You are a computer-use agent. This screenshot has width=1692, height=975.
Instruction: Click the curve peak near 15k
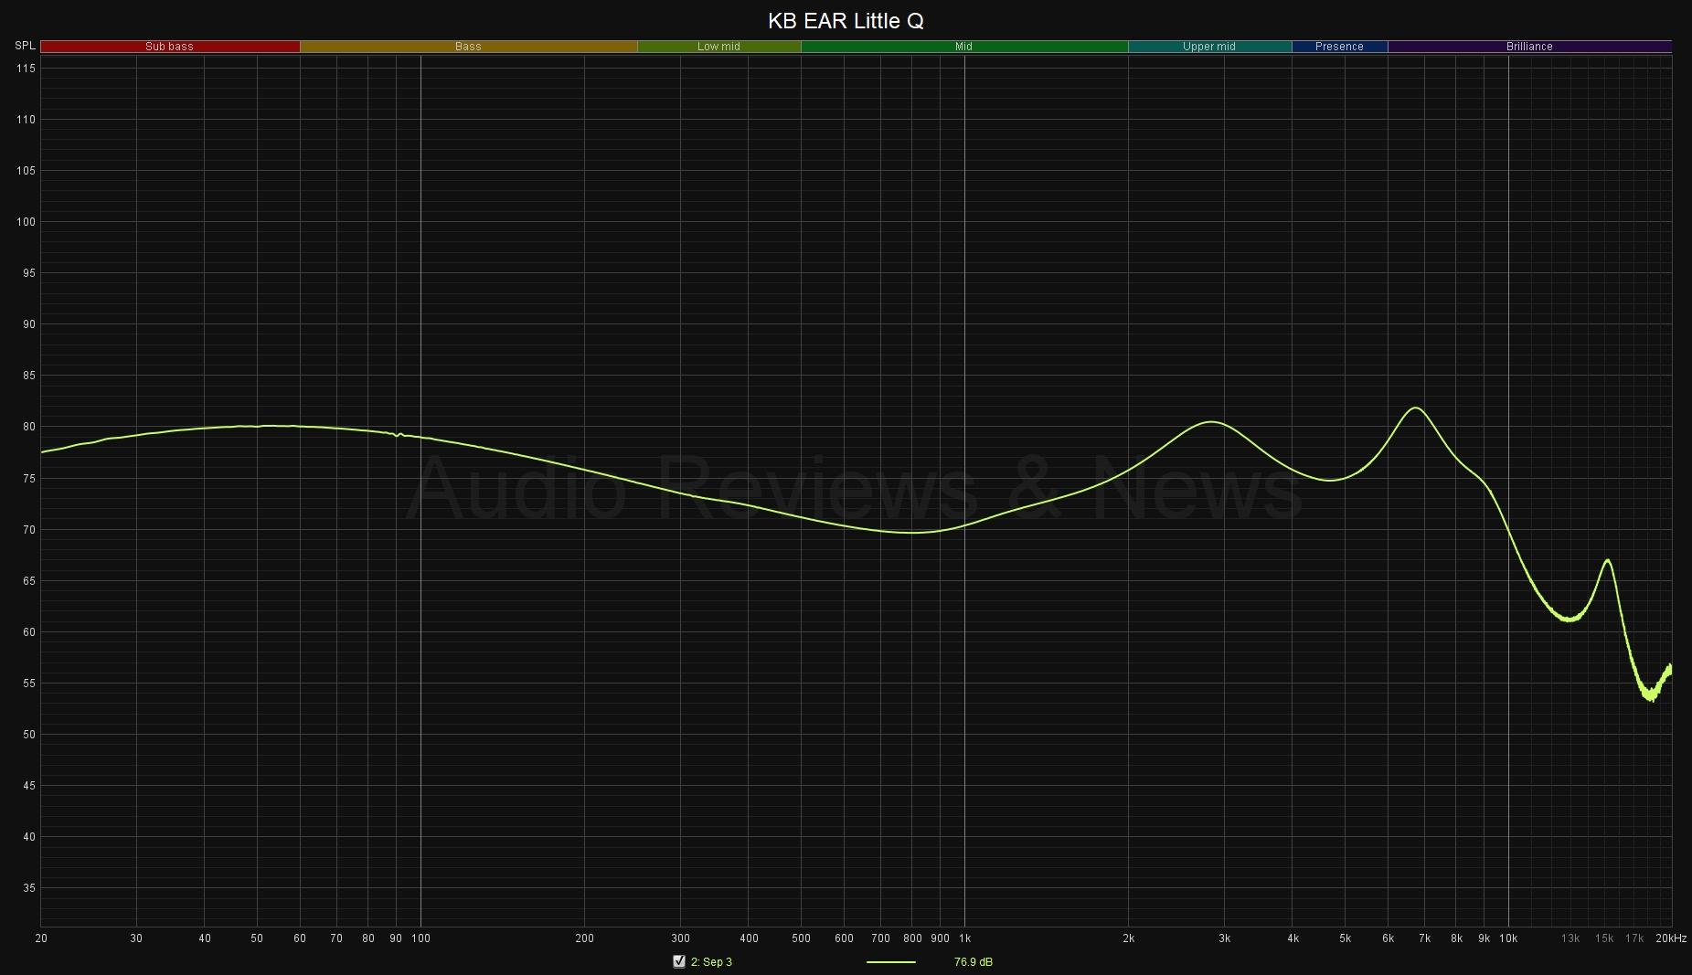pos(1607,560)
